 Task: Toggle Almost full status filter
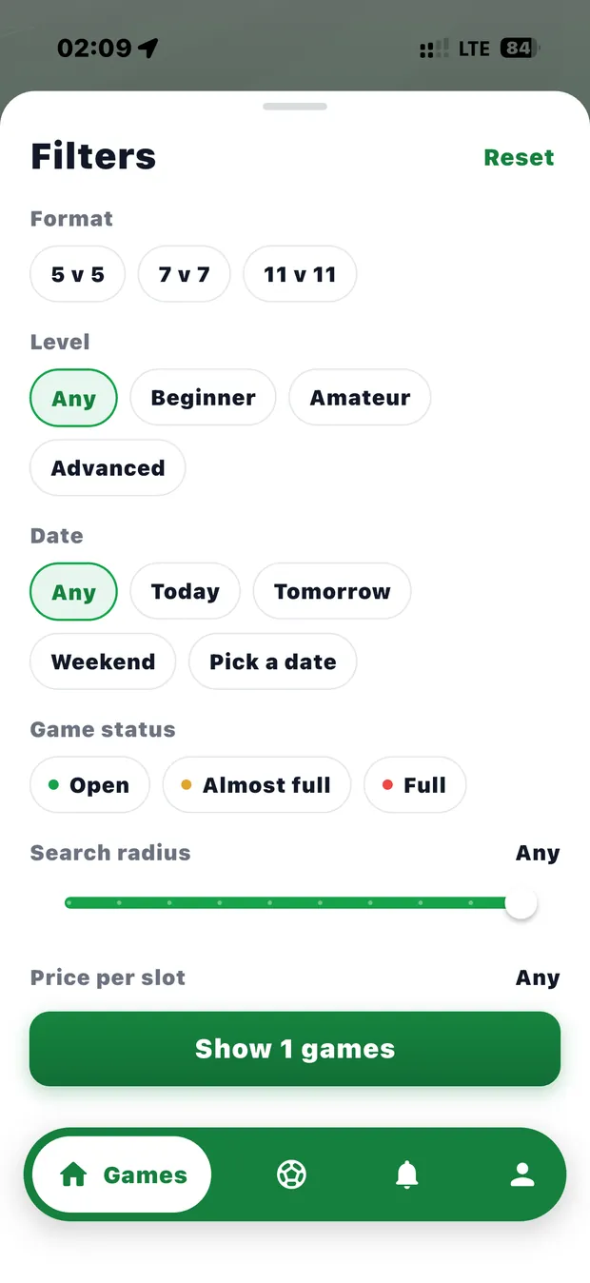257,785
